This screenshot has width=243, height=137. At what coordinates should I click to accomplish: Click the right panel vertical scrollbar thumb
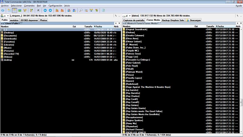[241, 102]
